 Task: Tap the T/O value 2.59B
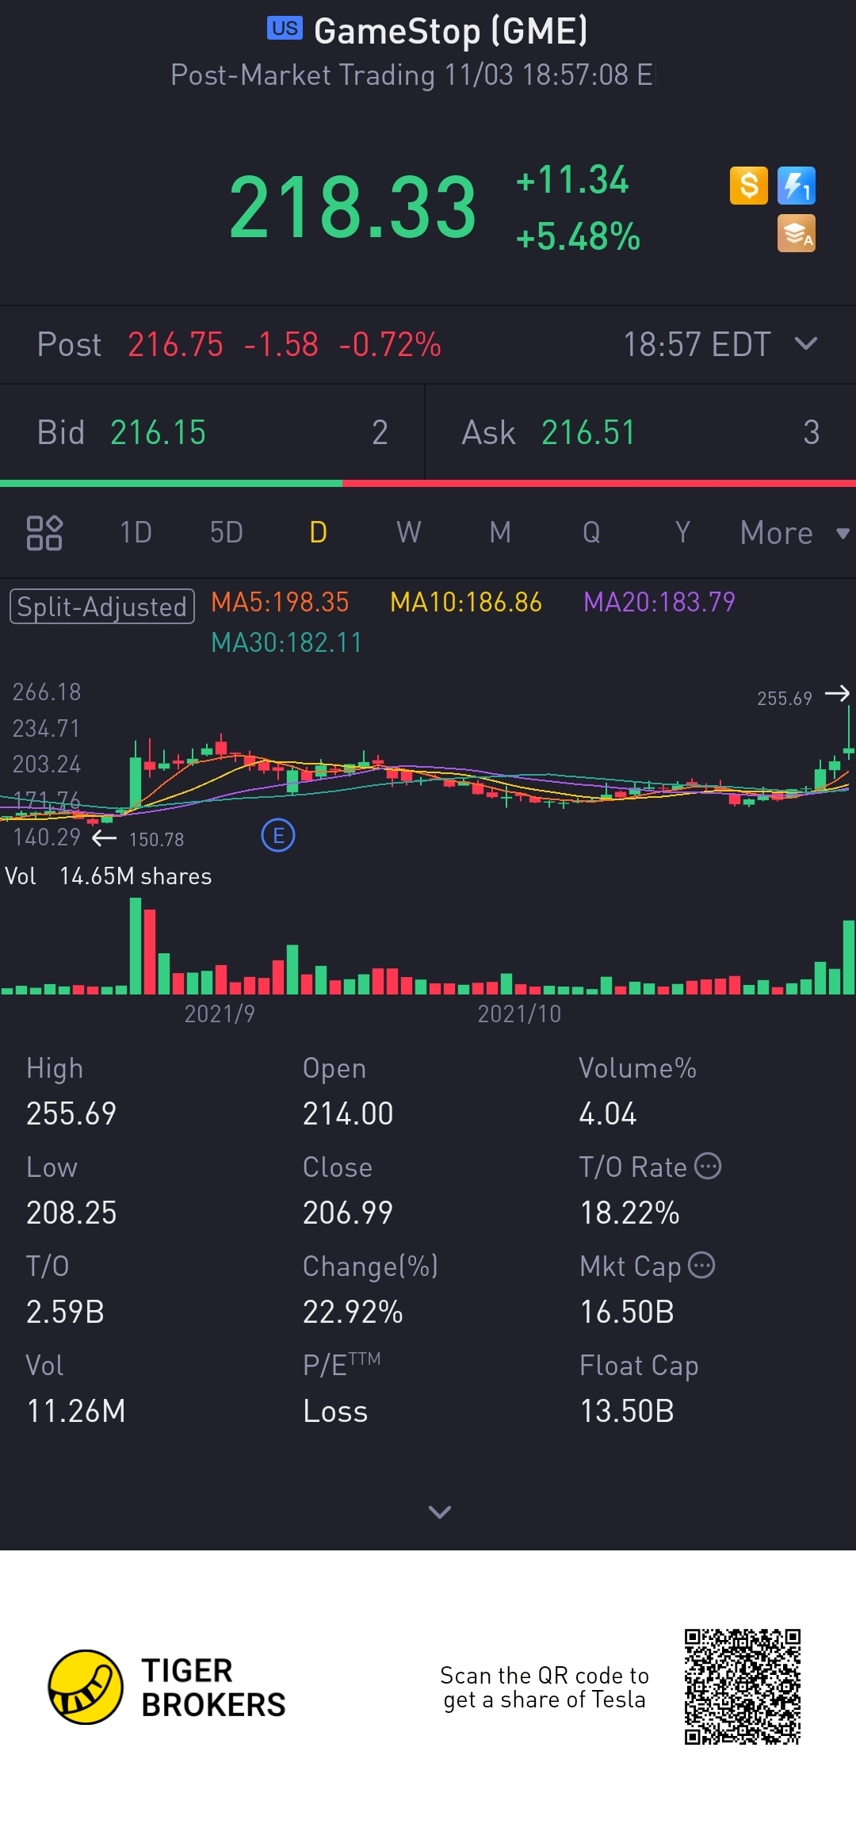66,1312
